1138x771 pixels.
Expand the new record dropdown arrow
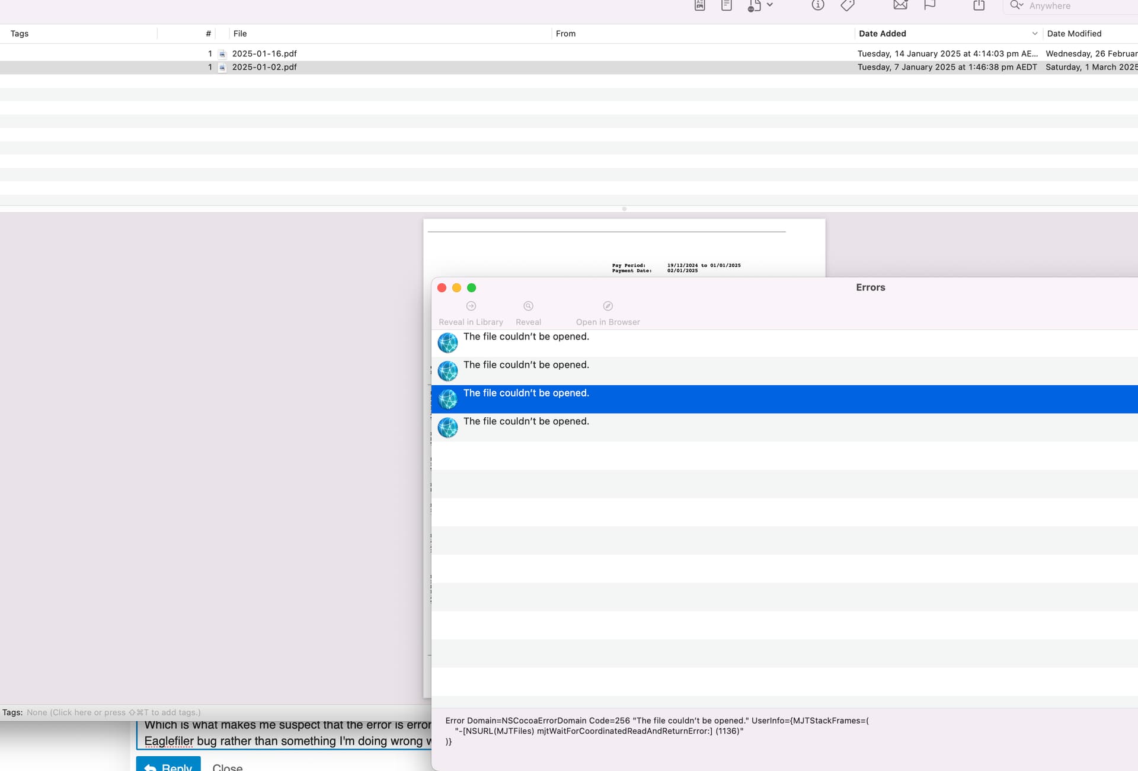coord(770,5)
